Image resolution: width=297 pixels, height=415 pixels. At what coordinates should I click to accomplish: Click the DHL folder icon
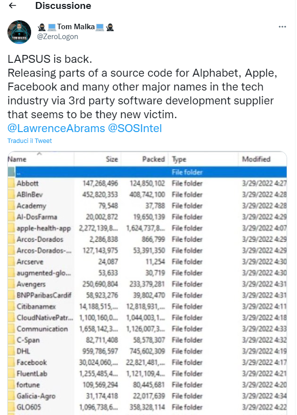coord(11,351)
